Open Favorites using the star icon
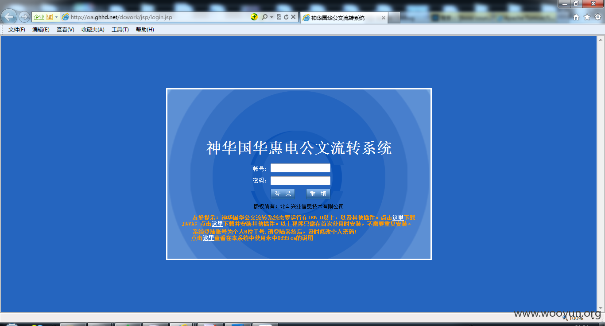 pyautogui.click(x=587, y=17)
